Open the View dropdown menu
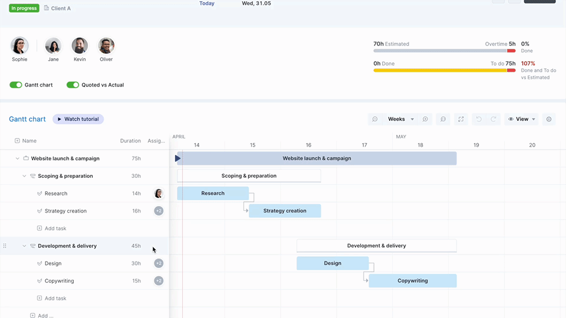 (x=521, y=119)
